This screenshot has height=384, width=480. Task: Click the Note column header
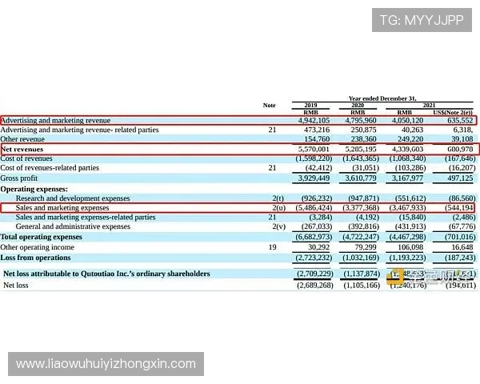tap(269, 106)
